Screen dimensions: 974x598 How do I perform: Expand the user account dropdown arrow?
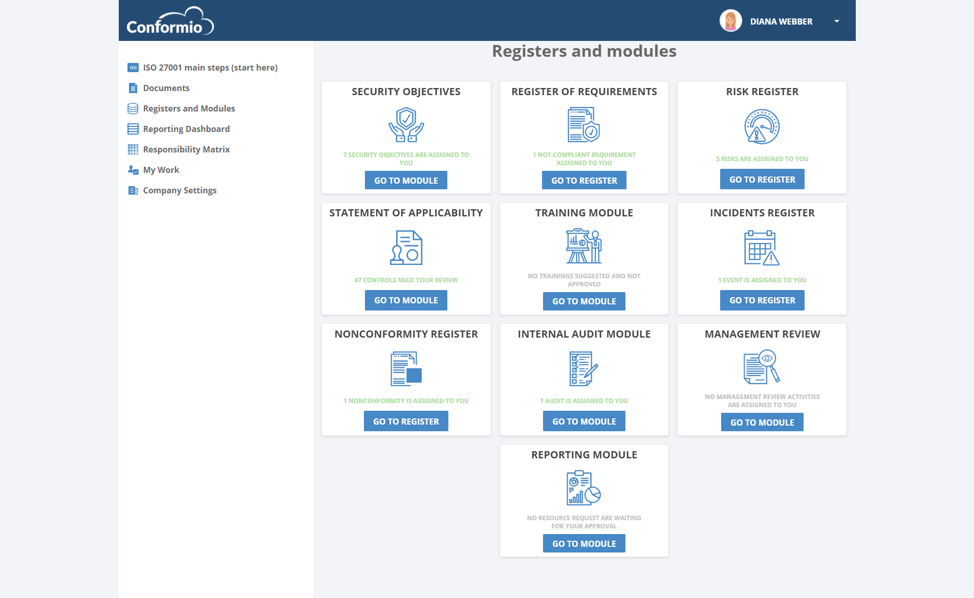(x=837, y=21)
